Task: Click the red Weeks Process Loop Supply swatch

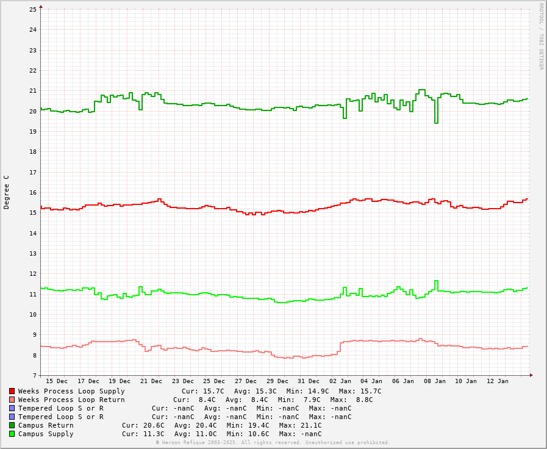Action: (12, 391)
